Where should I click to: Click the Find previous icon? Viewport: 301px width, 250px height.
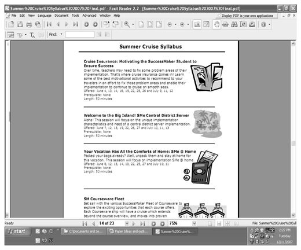point(99,35)
